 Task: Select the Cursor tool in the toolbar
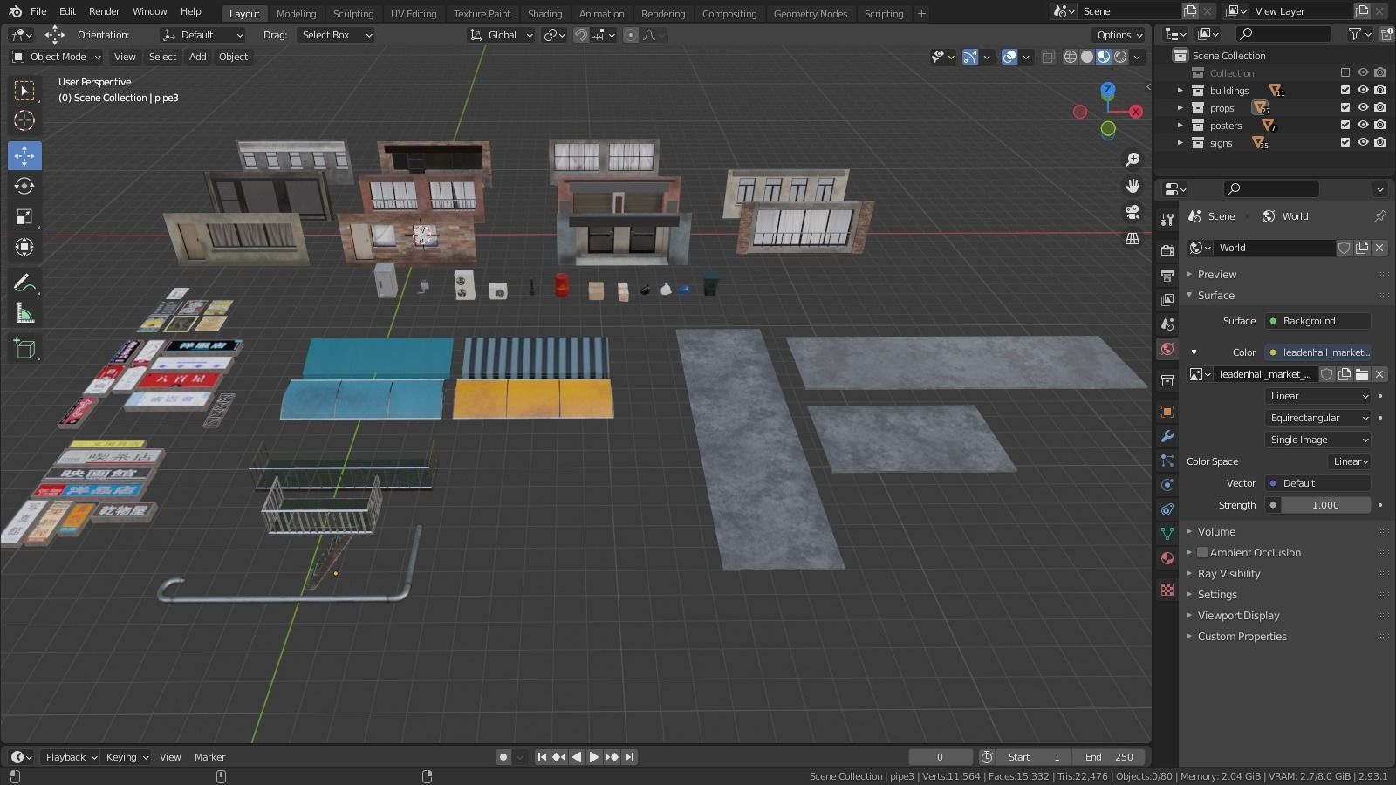[x=24, y=120]
